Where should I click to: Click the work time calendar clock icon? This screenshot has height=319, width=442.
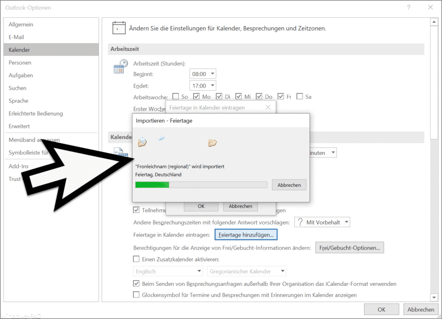pyautogui.click(x=121, y=66)
